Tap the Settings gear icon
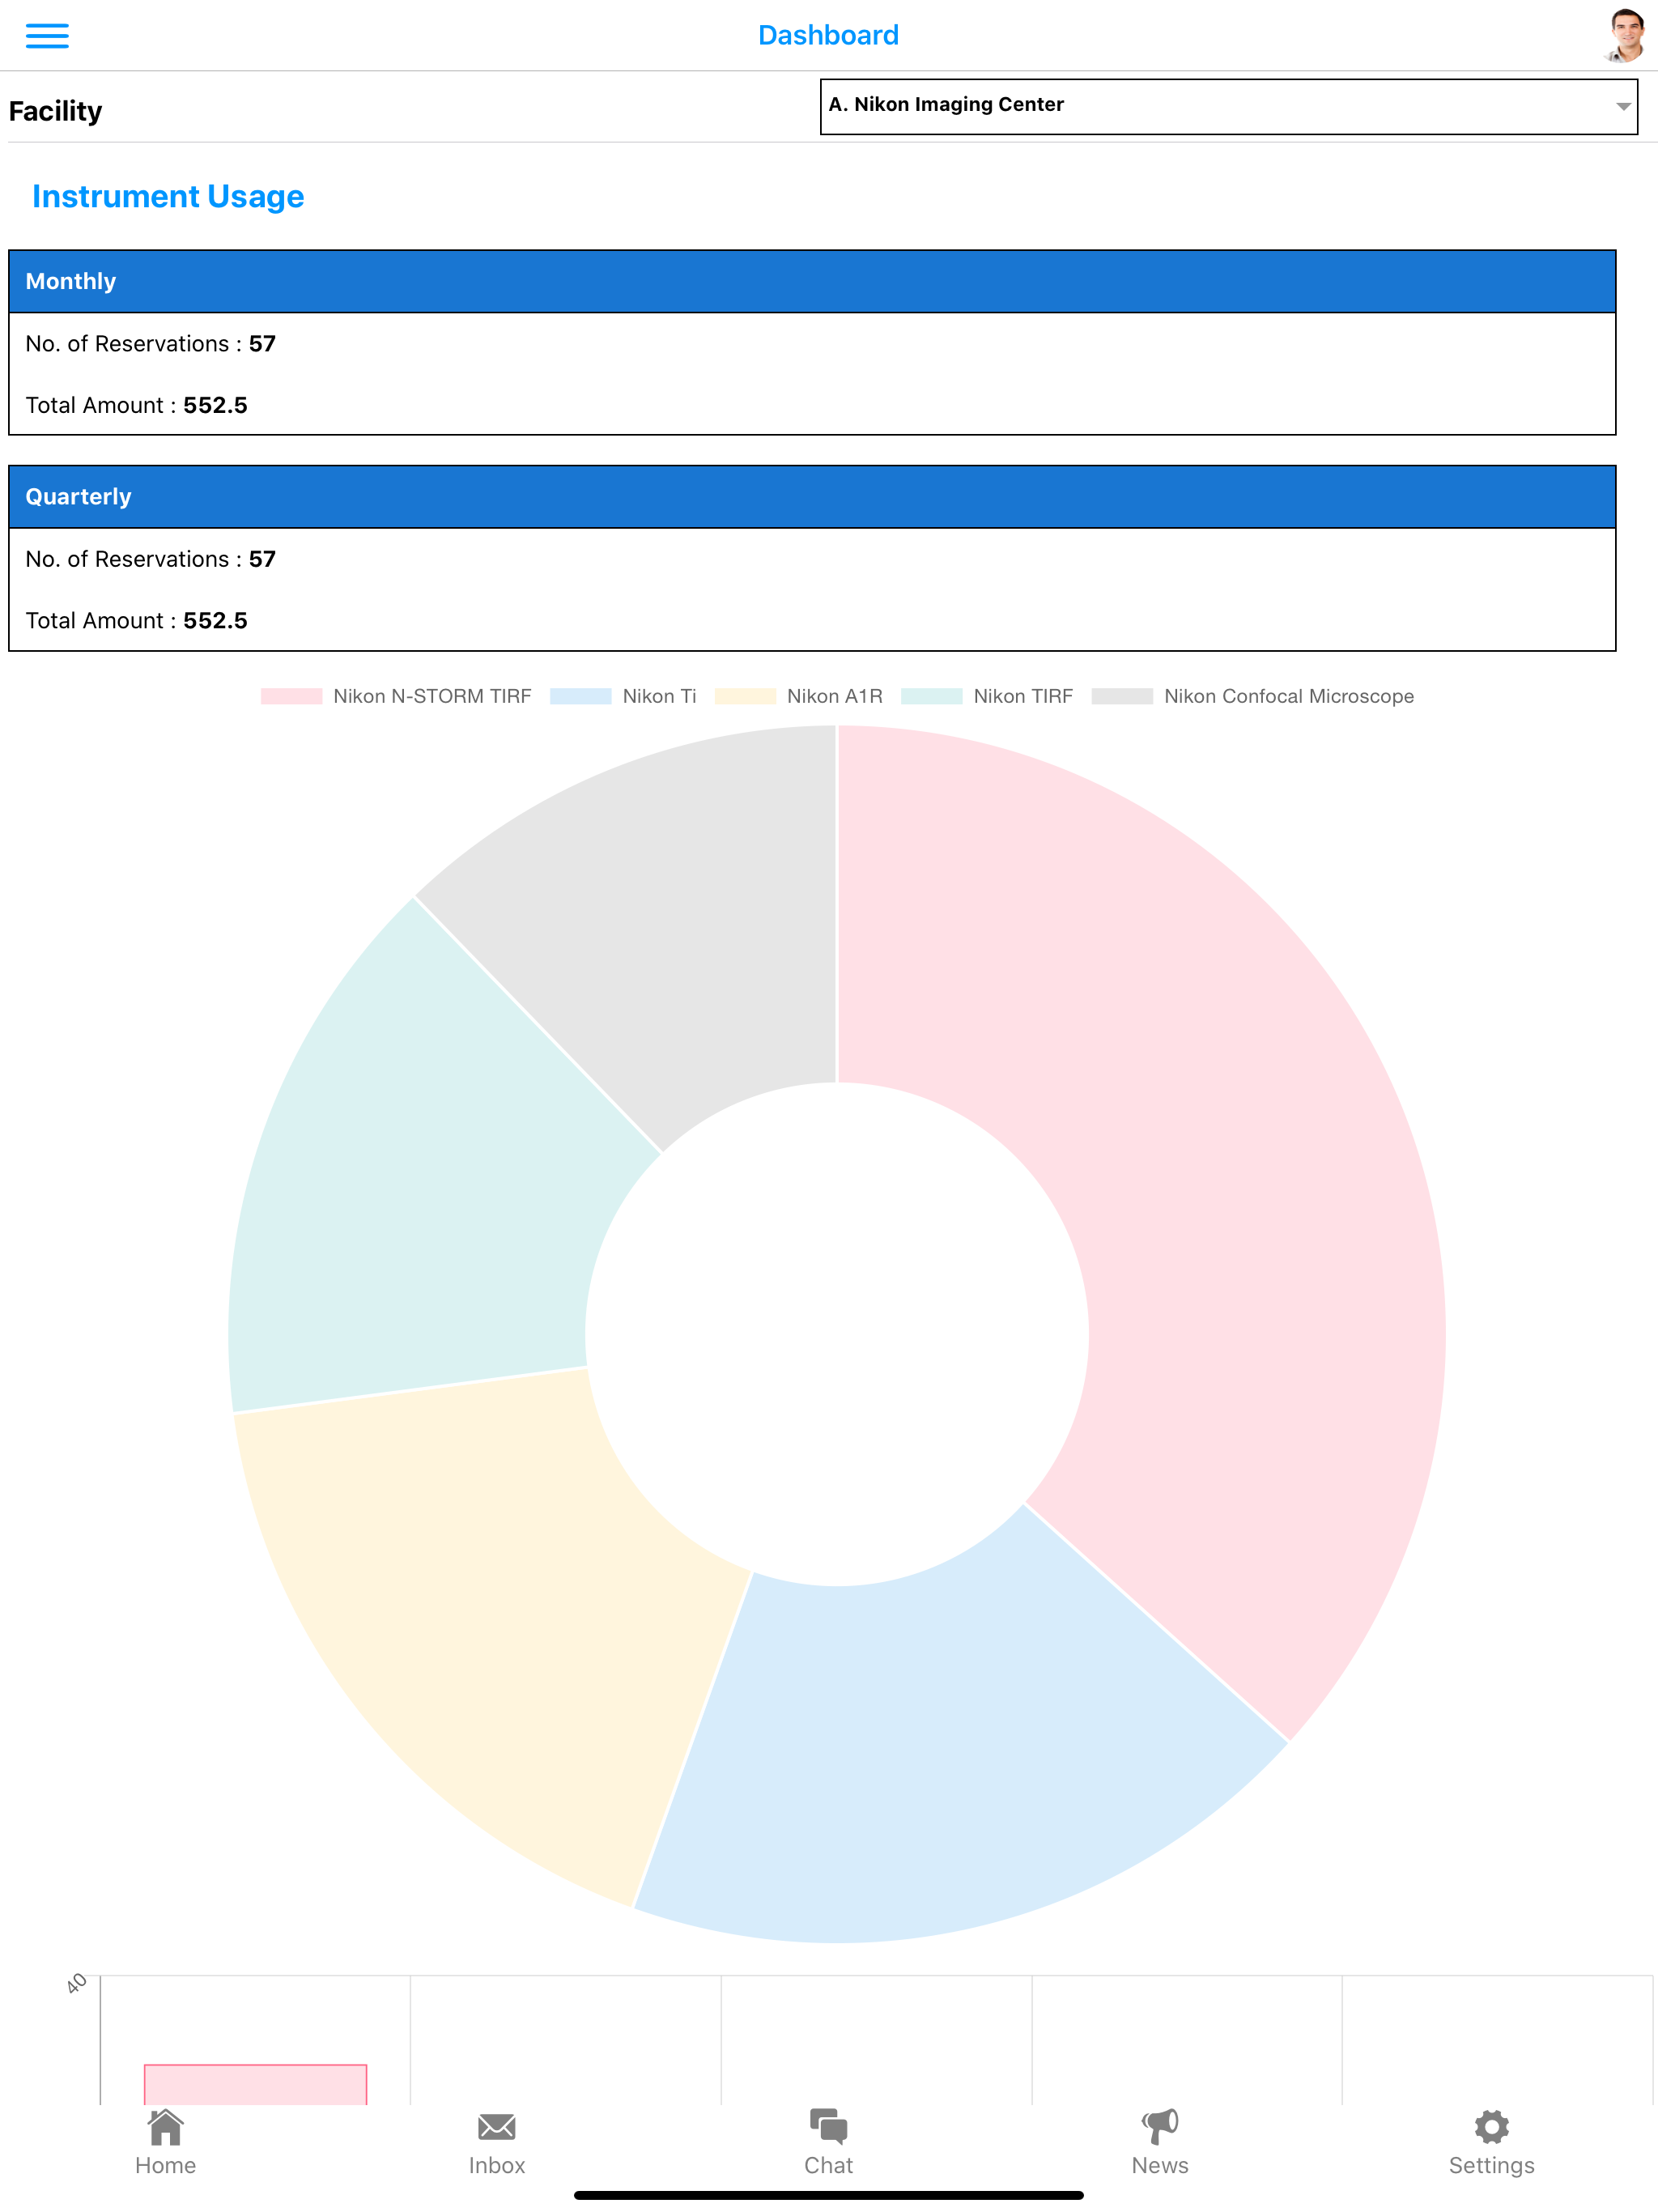 click(1491, 2126)
